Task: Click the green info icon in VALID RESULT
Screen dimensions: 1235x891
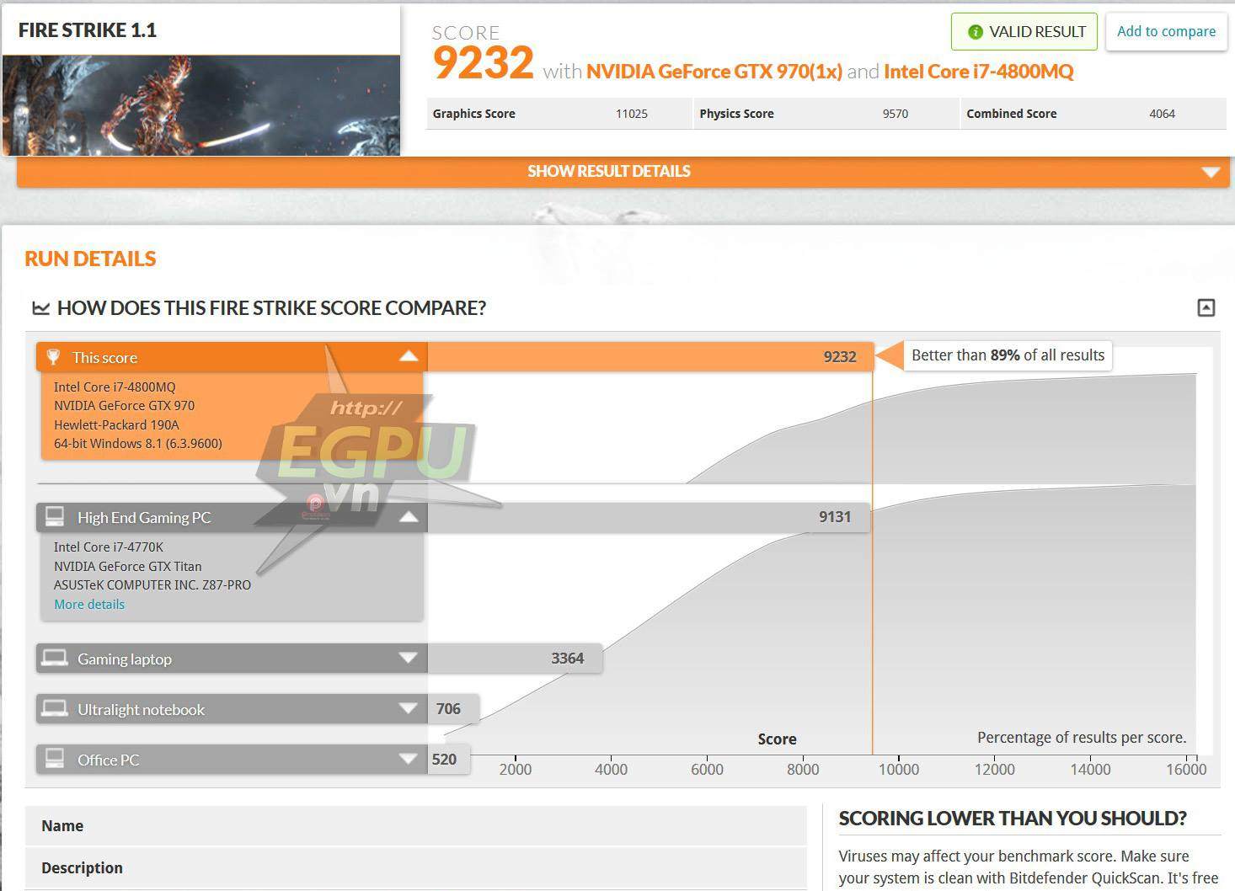Action: coord(976,32)
